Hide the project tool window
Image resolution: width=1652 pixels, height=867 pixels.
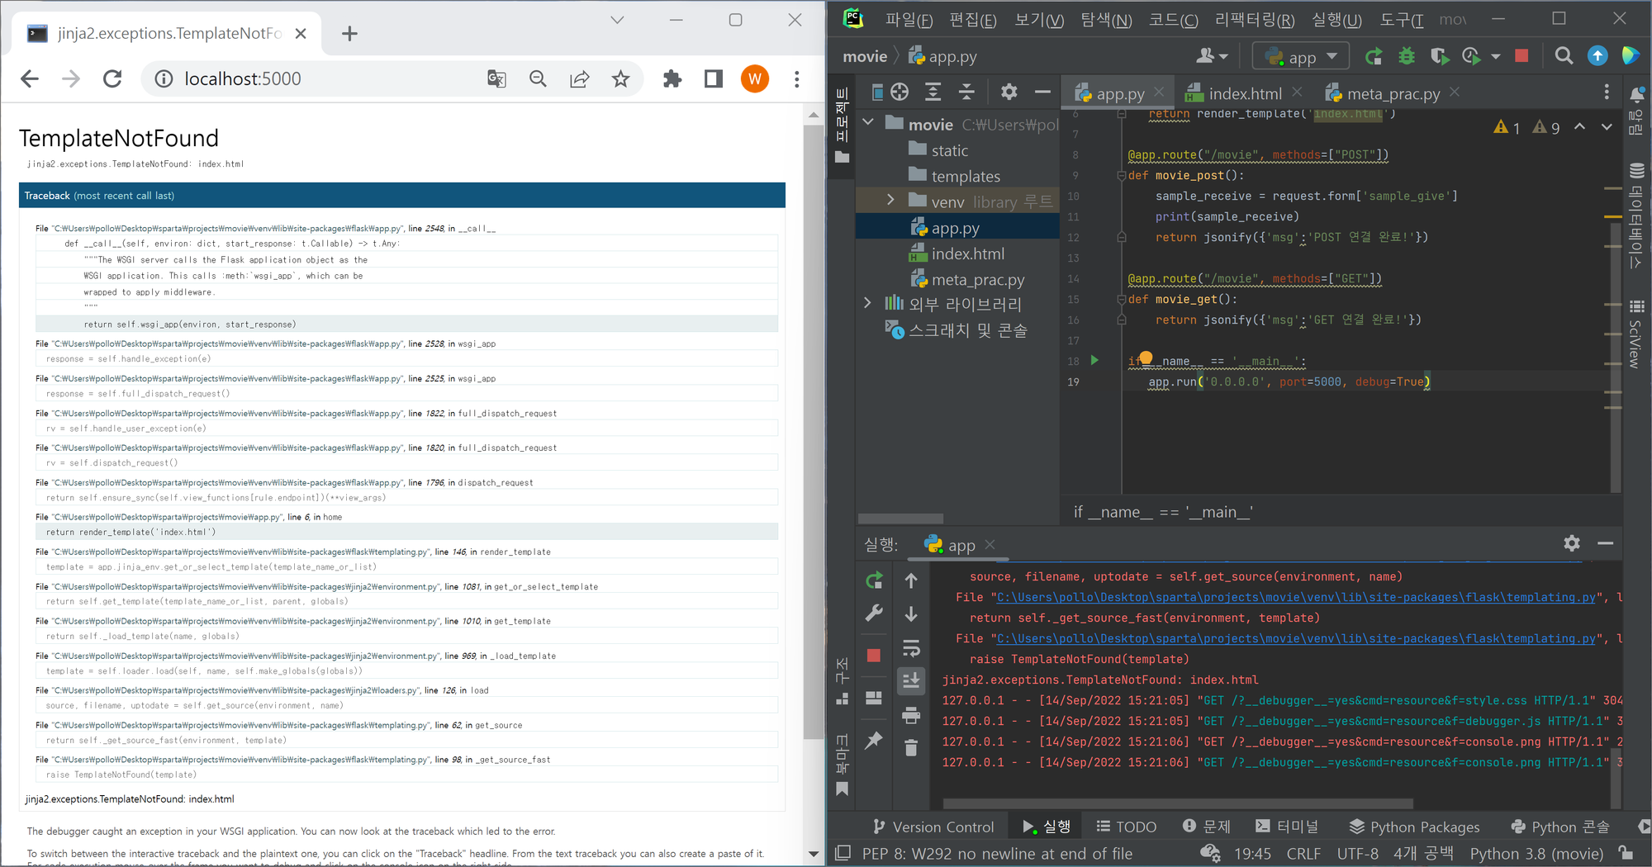click(x=1042, y=92)
